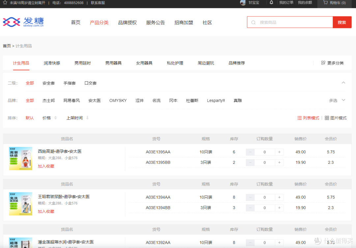This screenshot has height=248, width=356.
Task: Select the 男用延时 category tab
Action: (83, 63)
